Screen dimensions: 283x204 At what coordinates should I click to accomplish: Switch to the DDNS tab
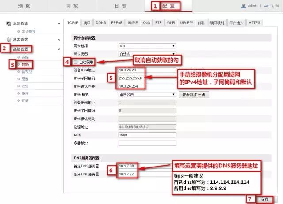click(x=100, y=22)
